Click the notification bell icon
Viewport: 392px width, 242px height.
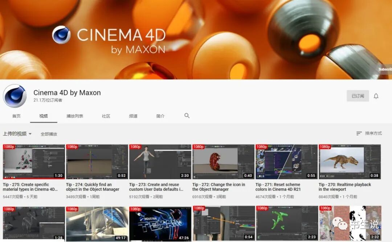click(x=377, y=95)
